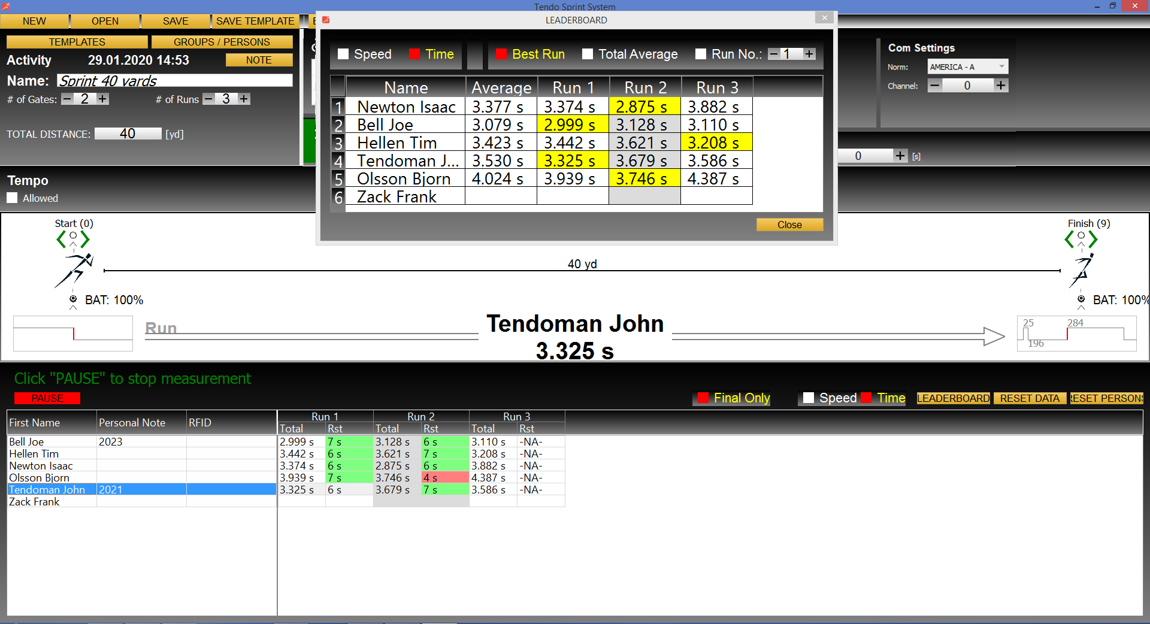The width and height of the screenshot is (1150, 624).
Task: Click the Finish gate signal graph
Action: point(1076,334)
